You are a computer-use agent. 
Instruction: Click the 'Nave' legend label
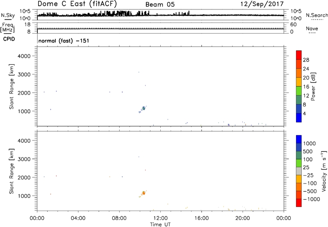[312, 28]
